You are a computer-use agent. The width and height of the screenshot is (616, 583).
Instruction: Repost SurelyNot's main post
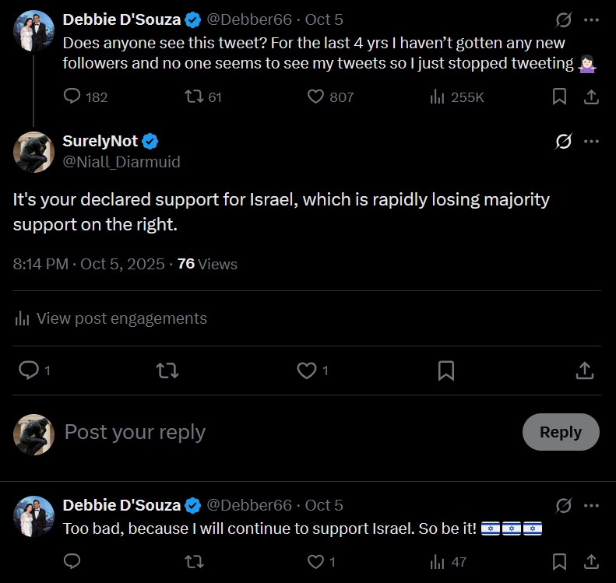click(x=167, y=371)
